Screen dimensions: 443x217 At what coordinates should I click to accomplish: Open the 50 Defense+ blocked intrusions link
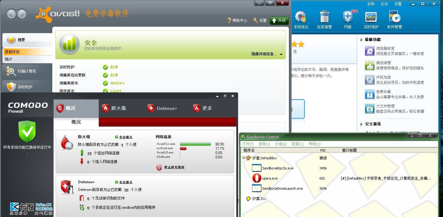[x=126, y=190]
